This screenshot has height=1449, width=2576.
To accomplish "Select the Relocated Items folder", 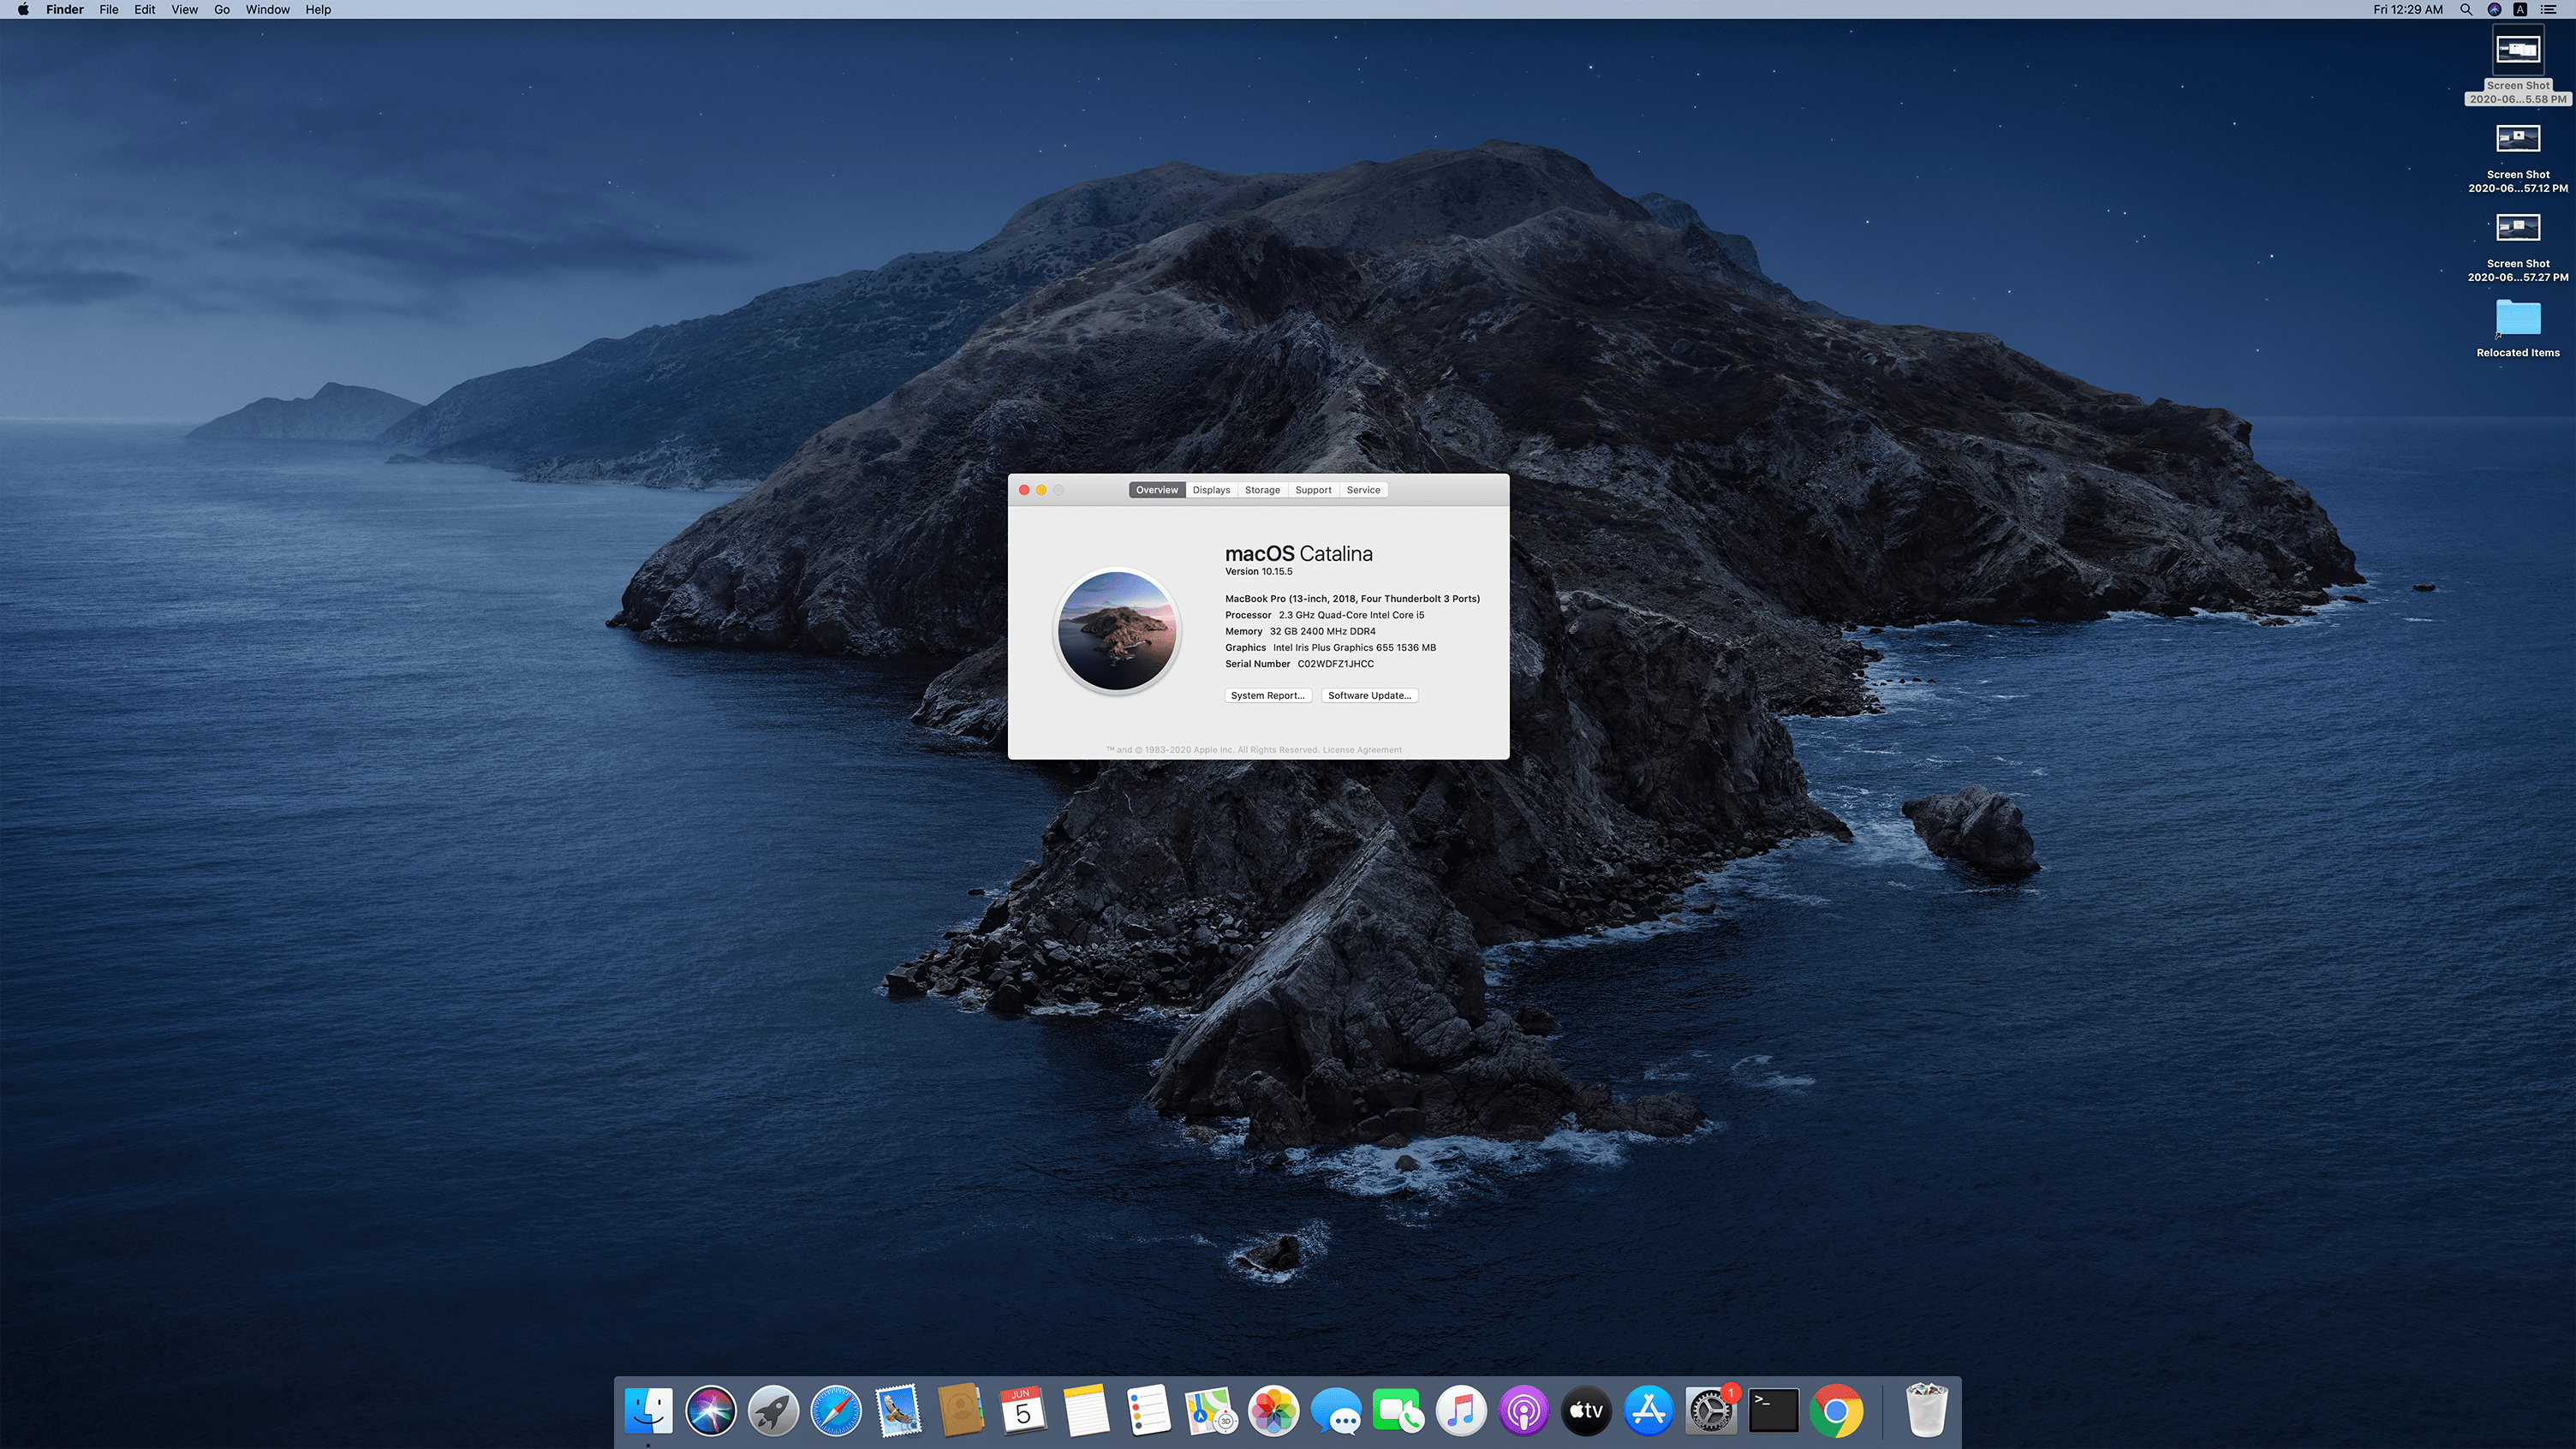I will (2518, 328).
